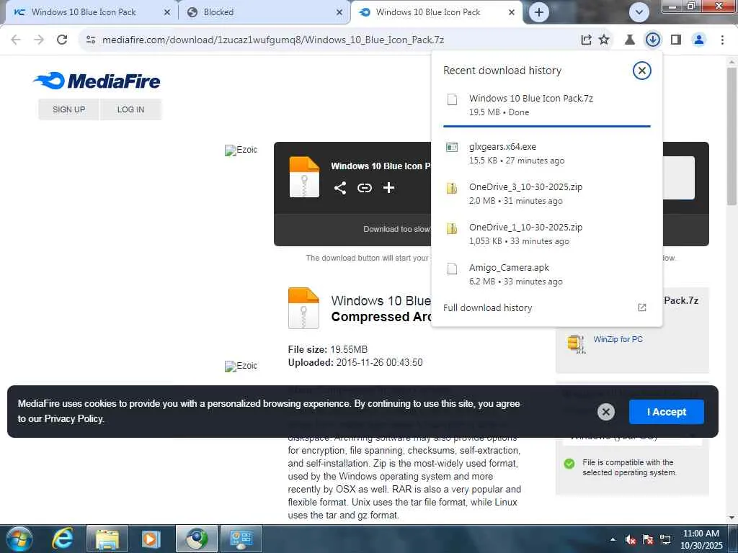Click the glxgears.x64.exe file icon
This screenshot has height=553, width=738.
point(452,148)
